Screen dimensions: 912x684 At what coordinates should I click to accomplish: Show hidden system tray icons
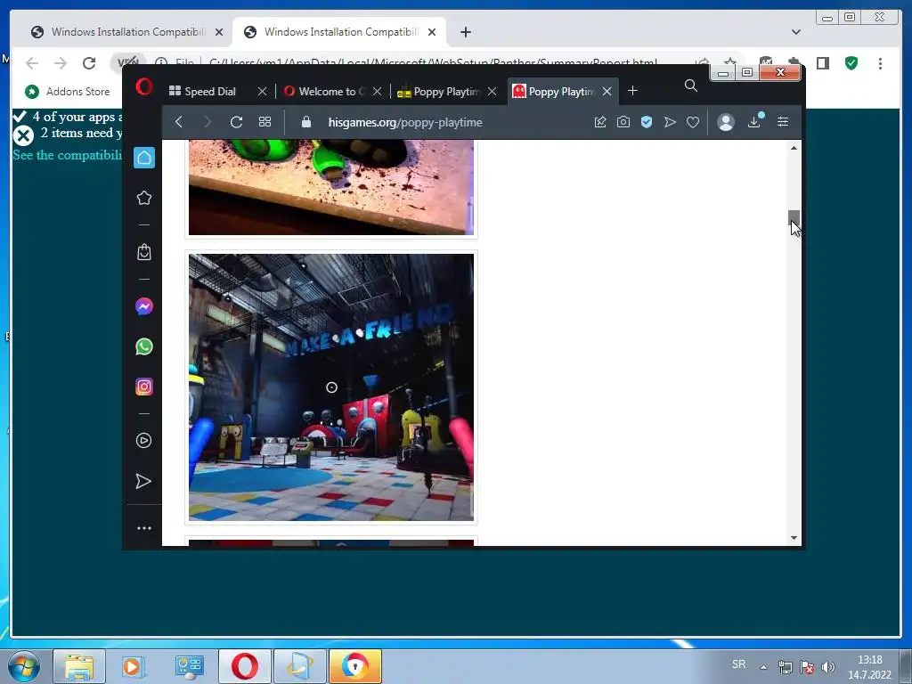pyautogui.click(x=763, y=667)
